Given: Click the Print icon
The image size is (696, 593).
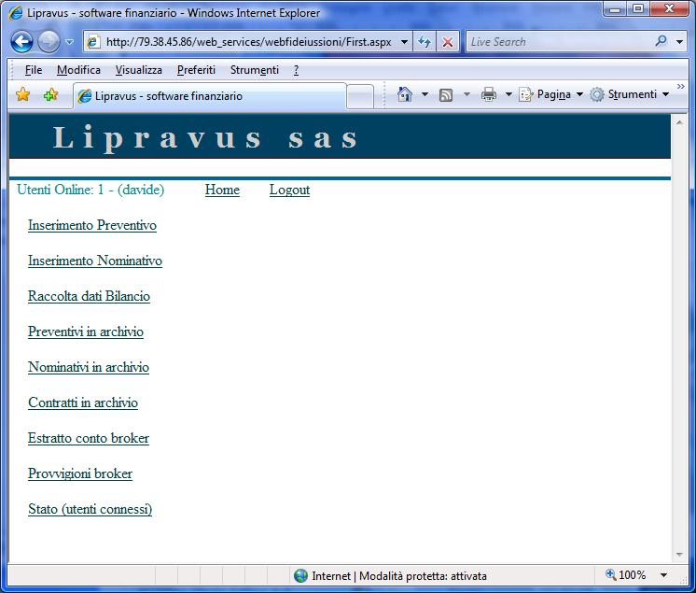Looking at the screenshot, I should 489,94.
